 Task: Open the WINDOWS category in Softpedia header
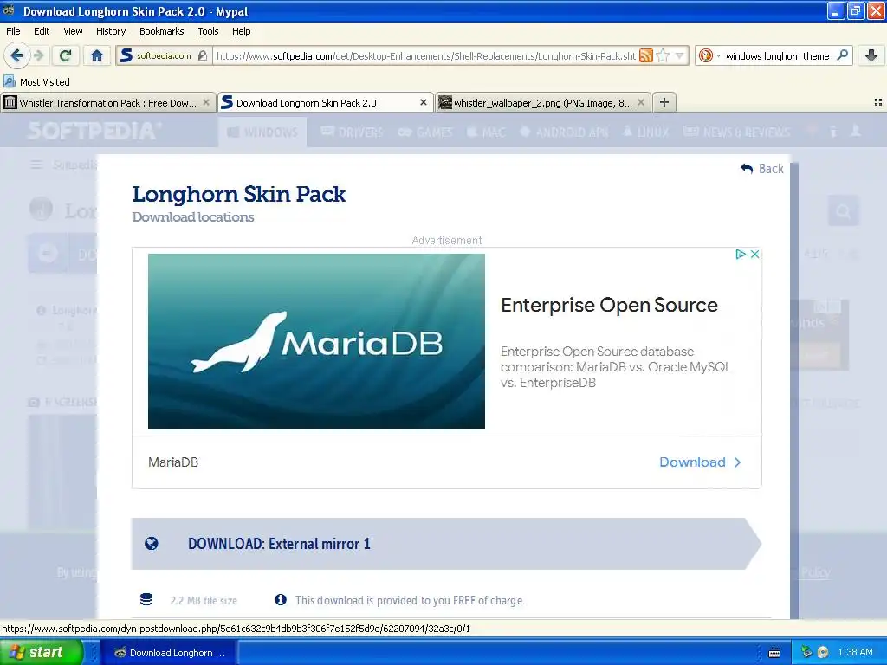(x=262, y=132)
